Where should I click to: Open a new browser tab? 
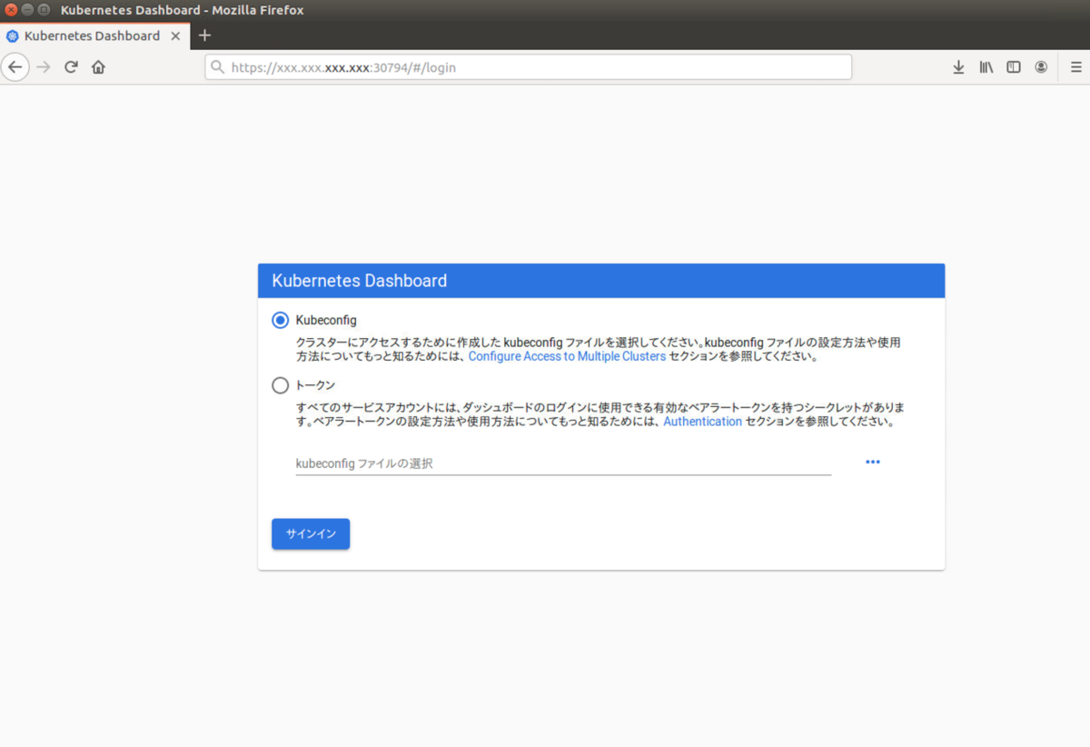[x=205, y=35]
